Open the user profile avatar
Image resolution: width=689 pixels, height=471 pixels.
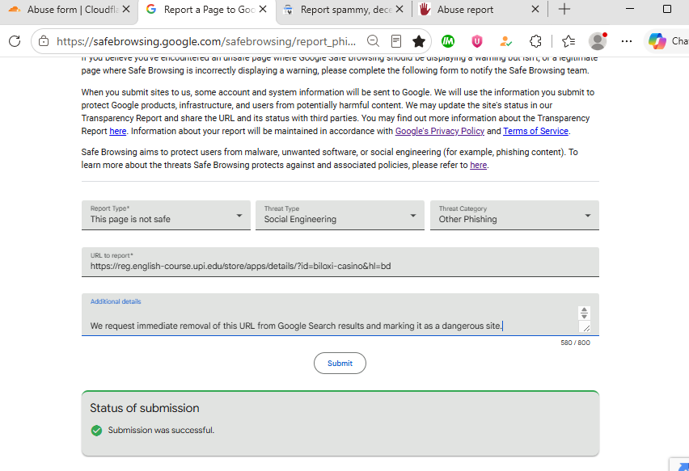coord(598,41)
